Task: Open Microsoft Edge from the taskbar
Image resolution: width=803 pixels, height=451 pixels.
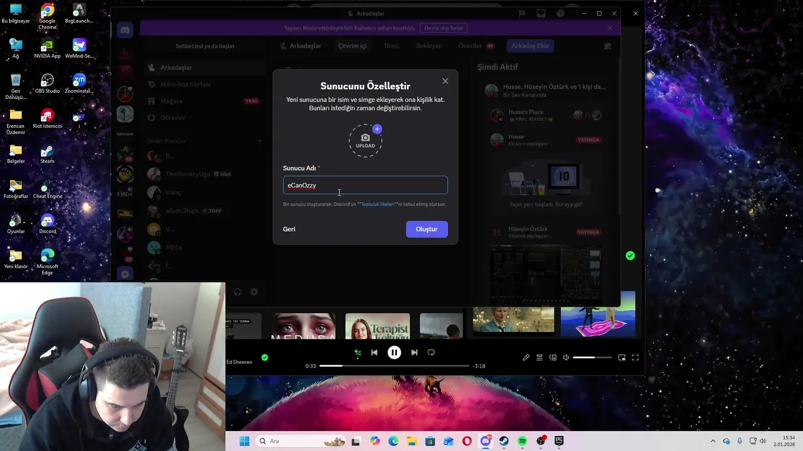Action: [393, 441]
